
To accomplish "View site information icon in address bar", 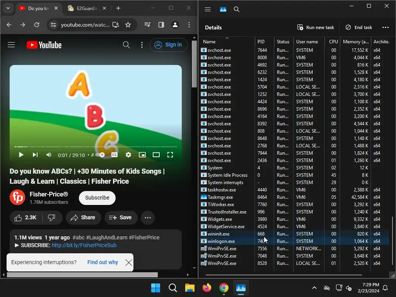I will (x=53, y=25).
